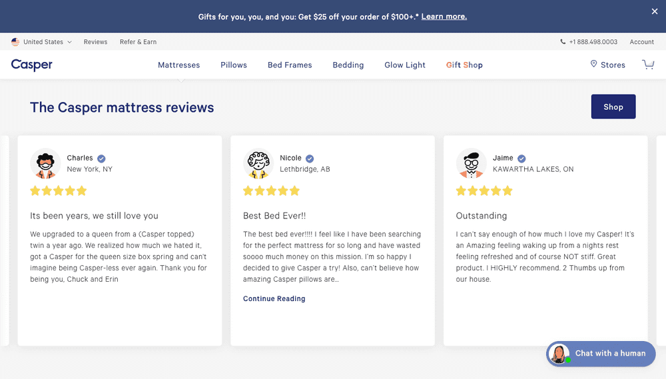The height and width of the screenshot is (379, 666).
Task: Click review title 'Best Bed Ever!!'
Action: [x=274, y=216]
